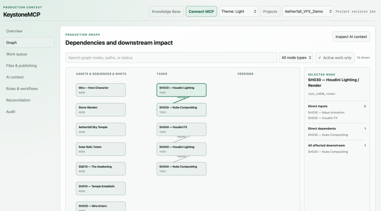
Task: Click SH030 — Nuke Compositing under All affected downstream
Action: pos(328,152)
